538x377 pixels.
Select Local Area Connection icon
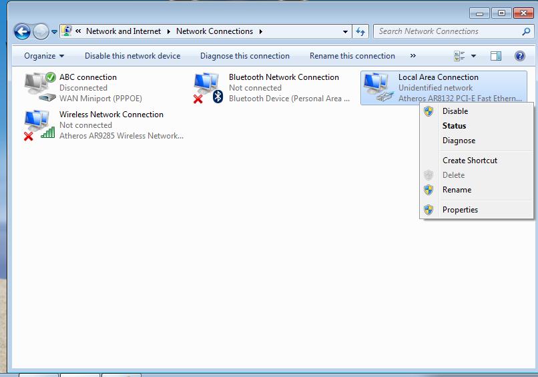coord(378,87)
